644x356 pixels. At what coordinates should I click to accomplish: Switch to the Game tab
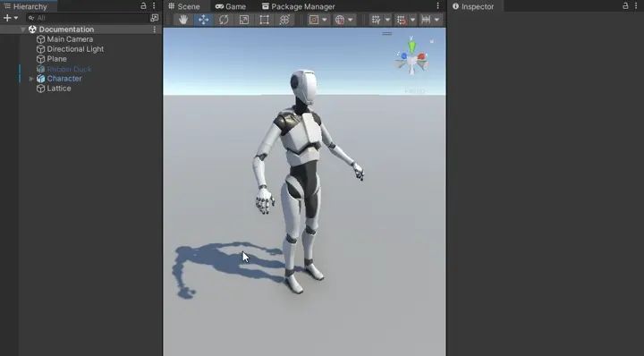(x=231, y=6)
